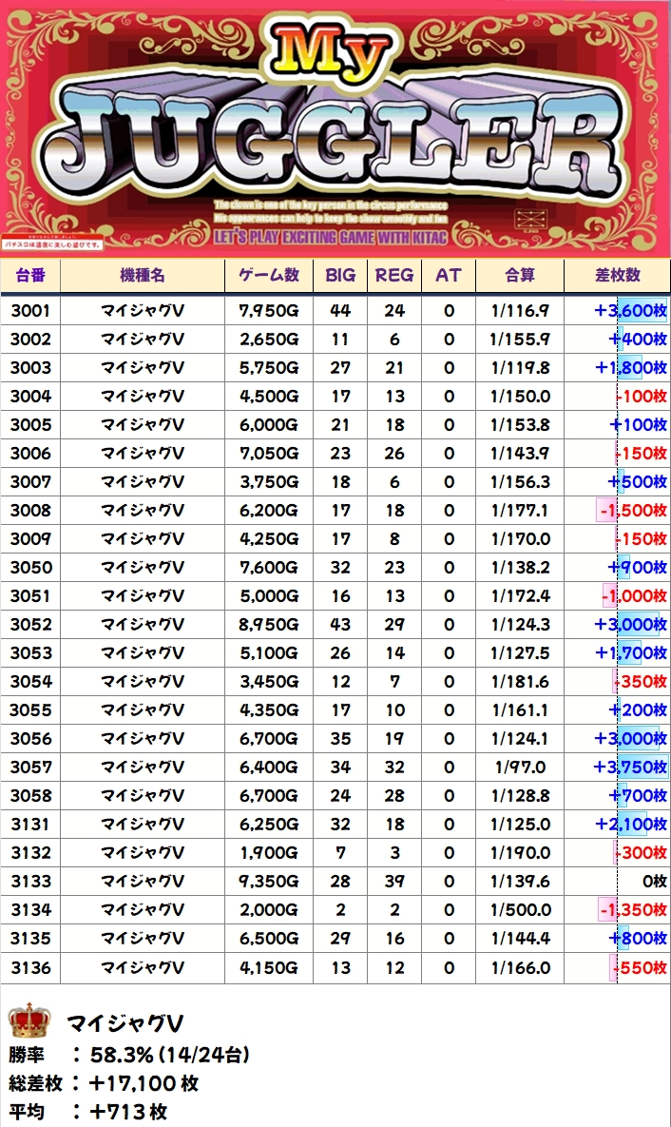The height and width of the screenshot is (1127, 671).
Task: Select machine number 3008
Action: 31,511
